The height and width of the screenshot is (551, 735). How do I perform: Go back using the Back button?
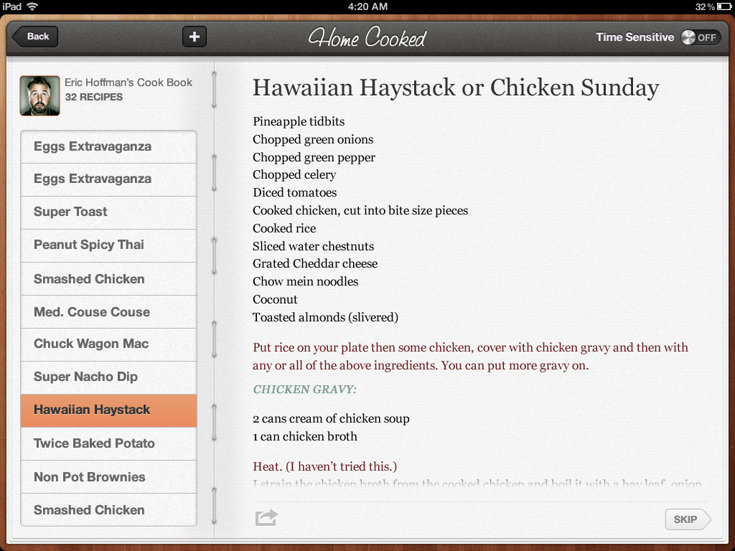point(36,37)
